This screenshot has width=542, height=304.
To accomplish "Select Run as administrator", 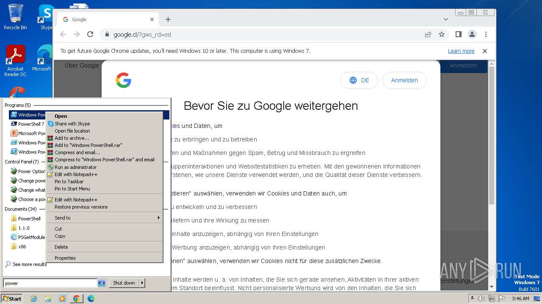I will tap(104, 167).
